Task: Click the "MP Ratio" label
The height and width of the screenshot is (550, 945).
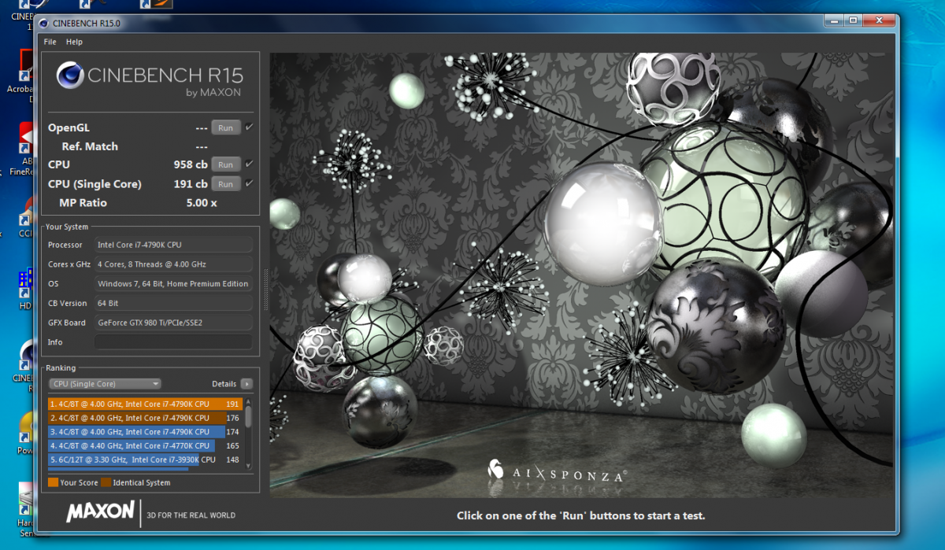Action: pos(83,203)
